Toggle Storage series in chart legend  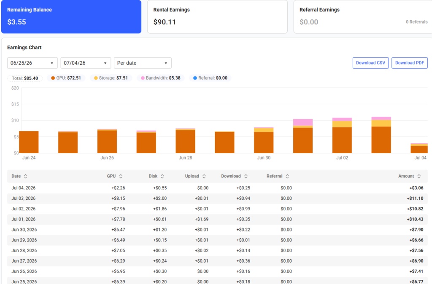pos(111,78)
